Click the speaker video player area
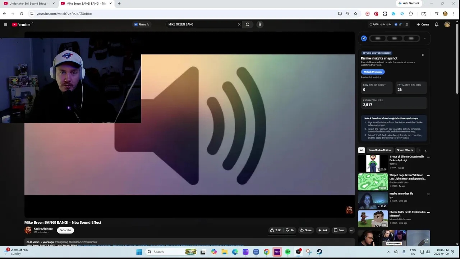 pos(190,124)
